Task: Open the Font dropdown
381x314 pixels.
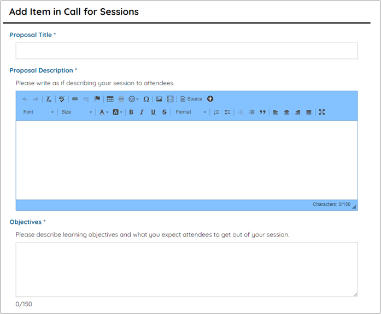Action: (38, 112)
